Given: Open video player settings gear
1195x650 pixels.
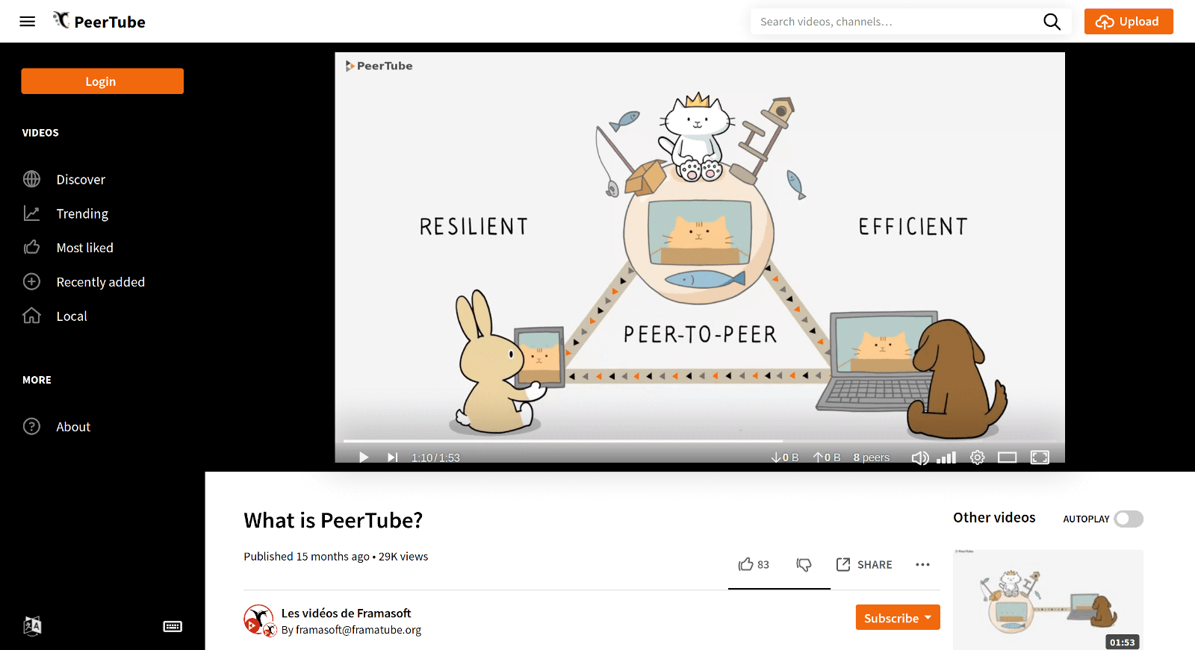Looking at the screenshot, I should pos(977,457).
